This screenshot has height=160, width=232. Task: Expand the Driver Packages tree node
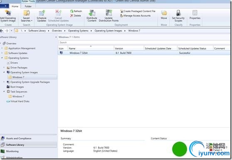4,67
